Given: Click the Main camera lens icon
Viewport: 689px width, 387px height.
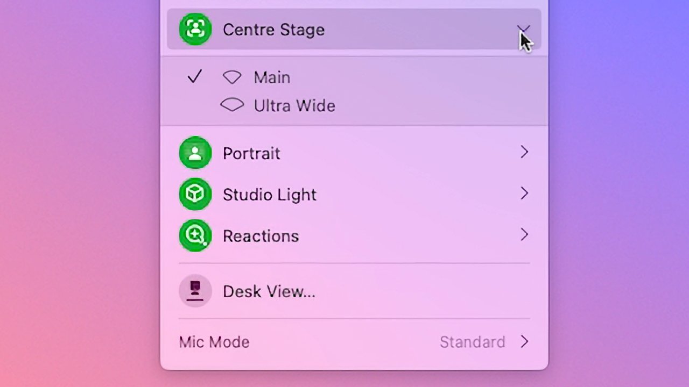Looking at the screenshot, I should (232, 77).
